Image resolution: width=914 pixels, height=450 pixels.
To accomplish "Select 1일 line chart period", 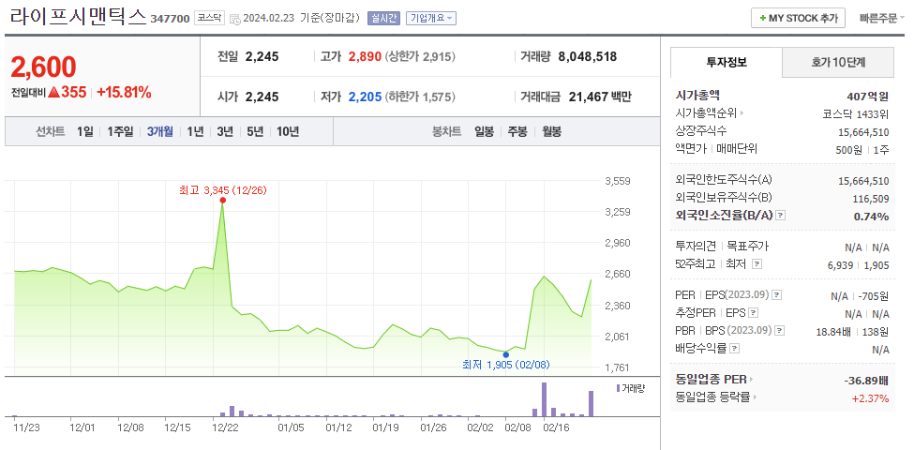I will tap(85, 132).
